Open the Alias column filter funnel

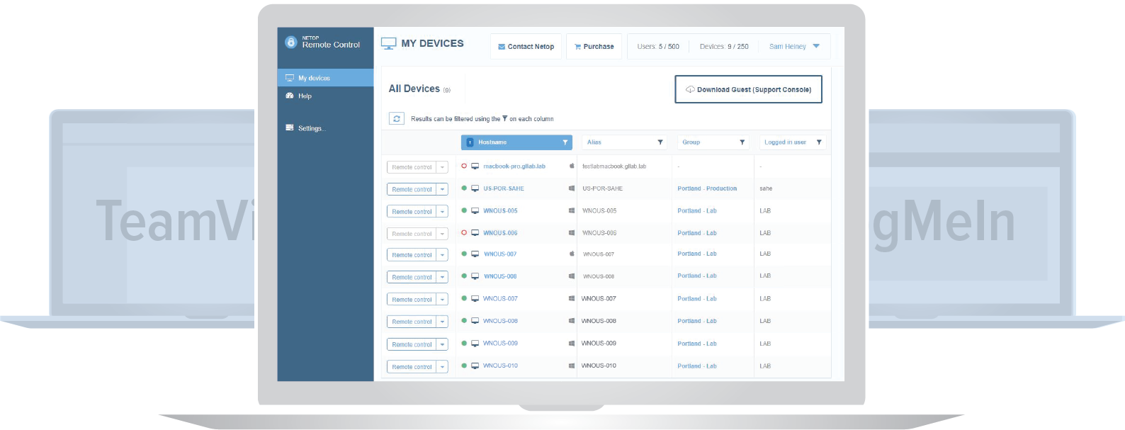click(660, 142)
